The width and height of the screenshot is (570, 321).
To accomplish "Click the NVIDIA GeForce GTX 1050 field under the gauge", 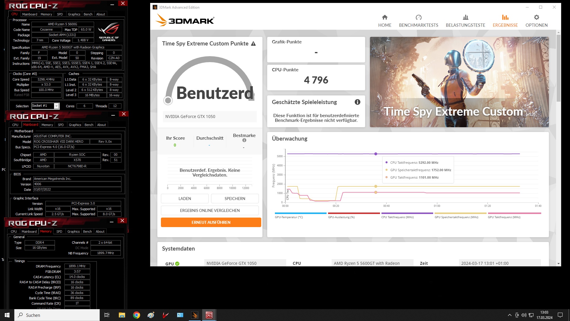I will [210, 117].
